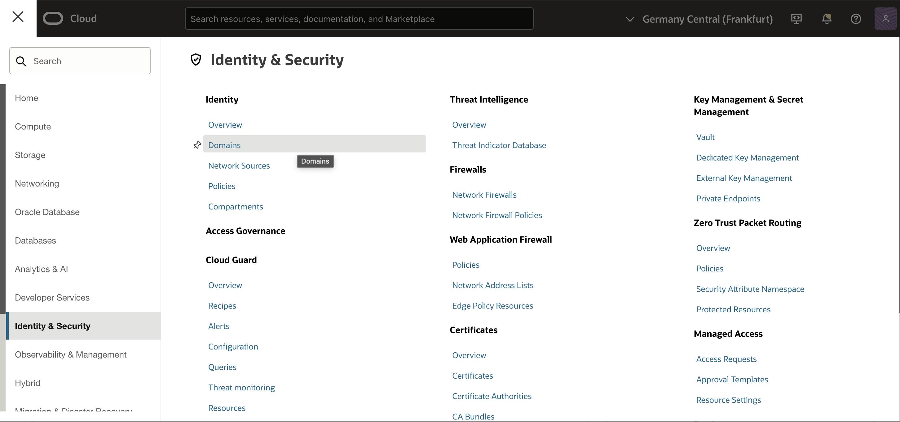Select the Networking menu item
This screenshot has width=900, height=422.
(37, 183)
